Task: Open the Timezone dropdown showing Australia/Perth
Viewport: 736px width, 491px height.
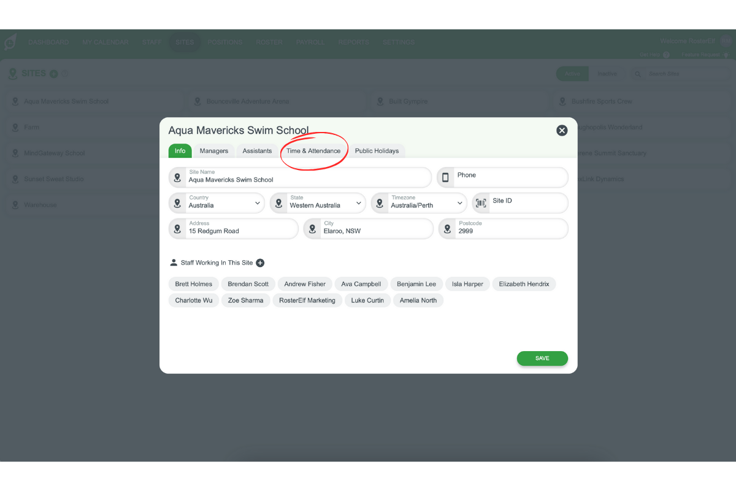Action: (461, 203)
